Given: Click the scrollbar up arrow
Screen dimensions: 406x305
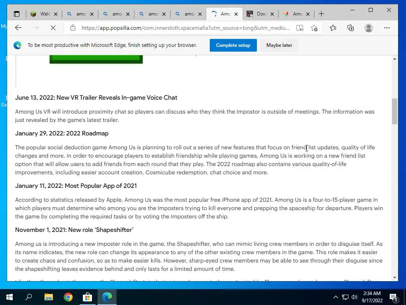Looking at the screenshot, I should click(395, 59).
